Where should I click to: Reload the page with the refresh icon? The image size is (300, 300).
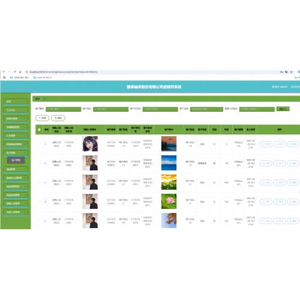(14, 72)
